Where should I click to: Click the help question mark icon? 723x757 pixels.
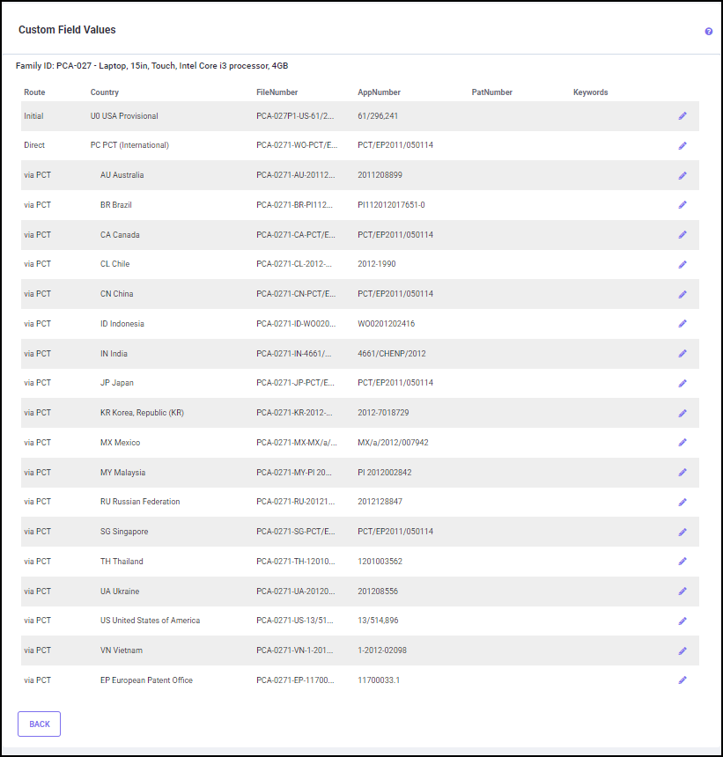click(708, 32)
